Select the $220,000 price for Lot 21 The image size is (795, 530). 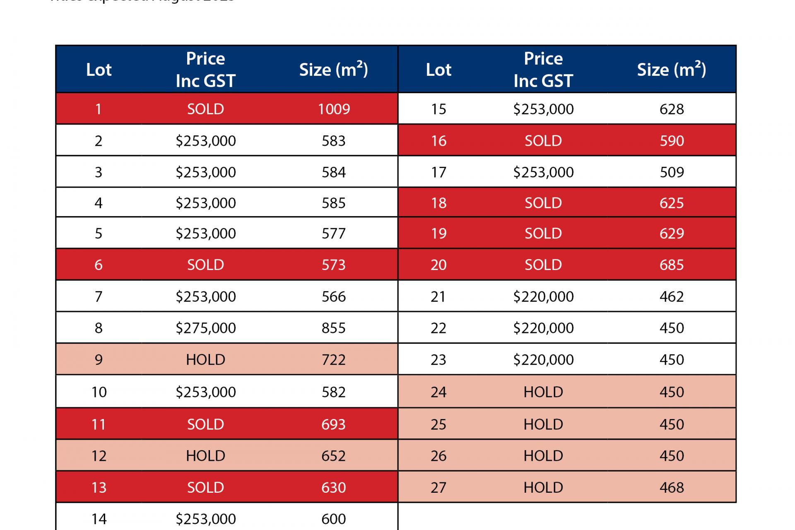click(x=543, y=296)
